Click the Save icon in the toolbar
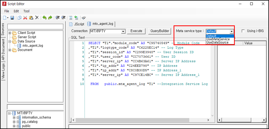This screenshot has height=129, width=269. [x=12, y=18]
